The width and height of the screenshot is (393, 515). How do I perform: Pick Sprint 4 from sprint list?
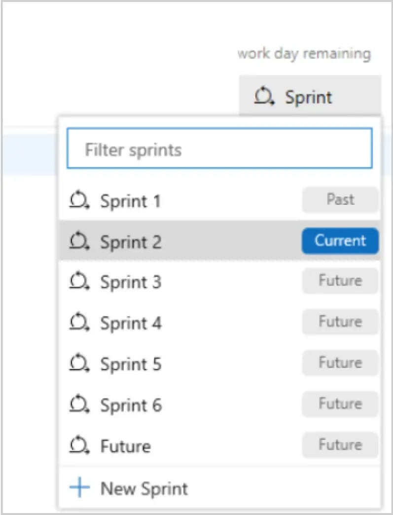click(x=131, y=323)
